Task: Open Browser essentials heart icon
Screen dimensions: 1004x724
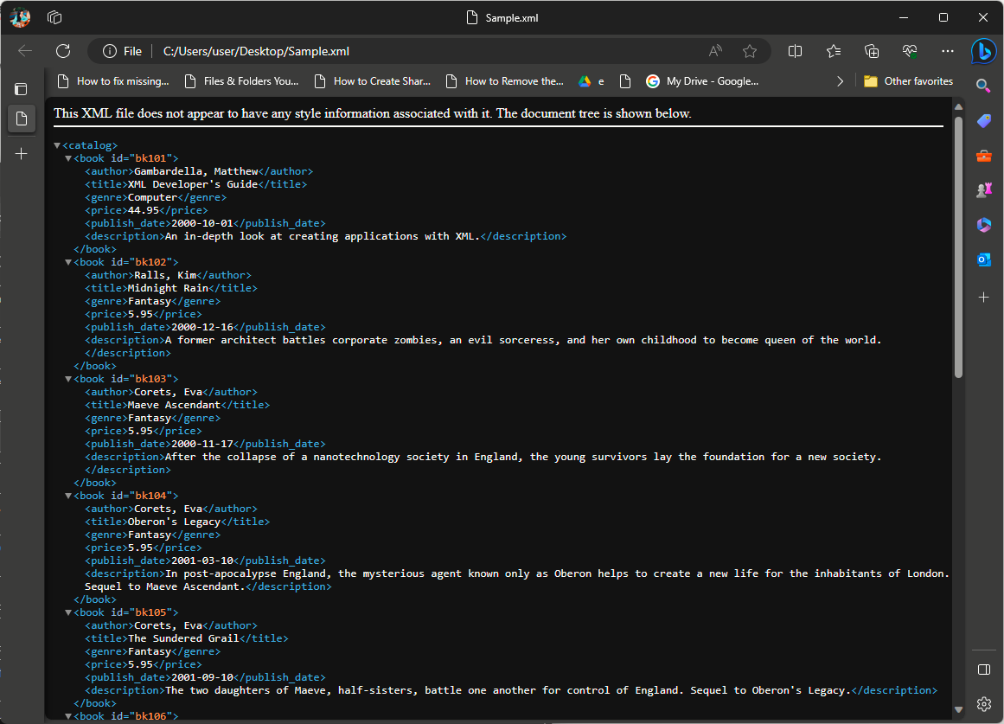Action: coord(910,51)
